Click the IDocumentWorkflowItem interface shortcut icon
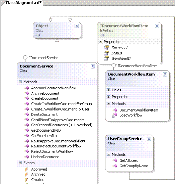The image size is (175, 184). 102,35
